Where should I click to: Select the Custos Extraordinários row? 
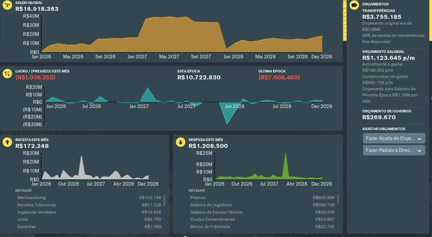pyautogui.click(x=263, y=219)
